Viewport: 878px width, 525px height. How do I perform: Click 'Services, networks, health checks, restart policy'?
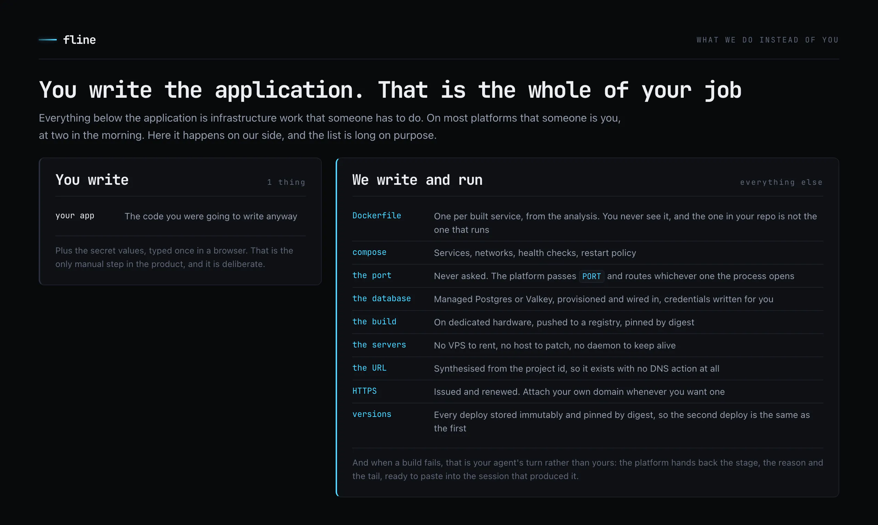(x=535, y=253)
